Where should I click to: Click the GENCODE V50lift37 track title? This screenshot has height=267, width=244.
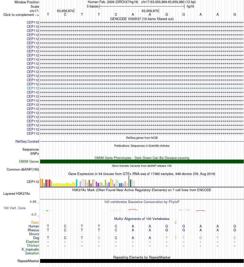click(x=142, y=19)
